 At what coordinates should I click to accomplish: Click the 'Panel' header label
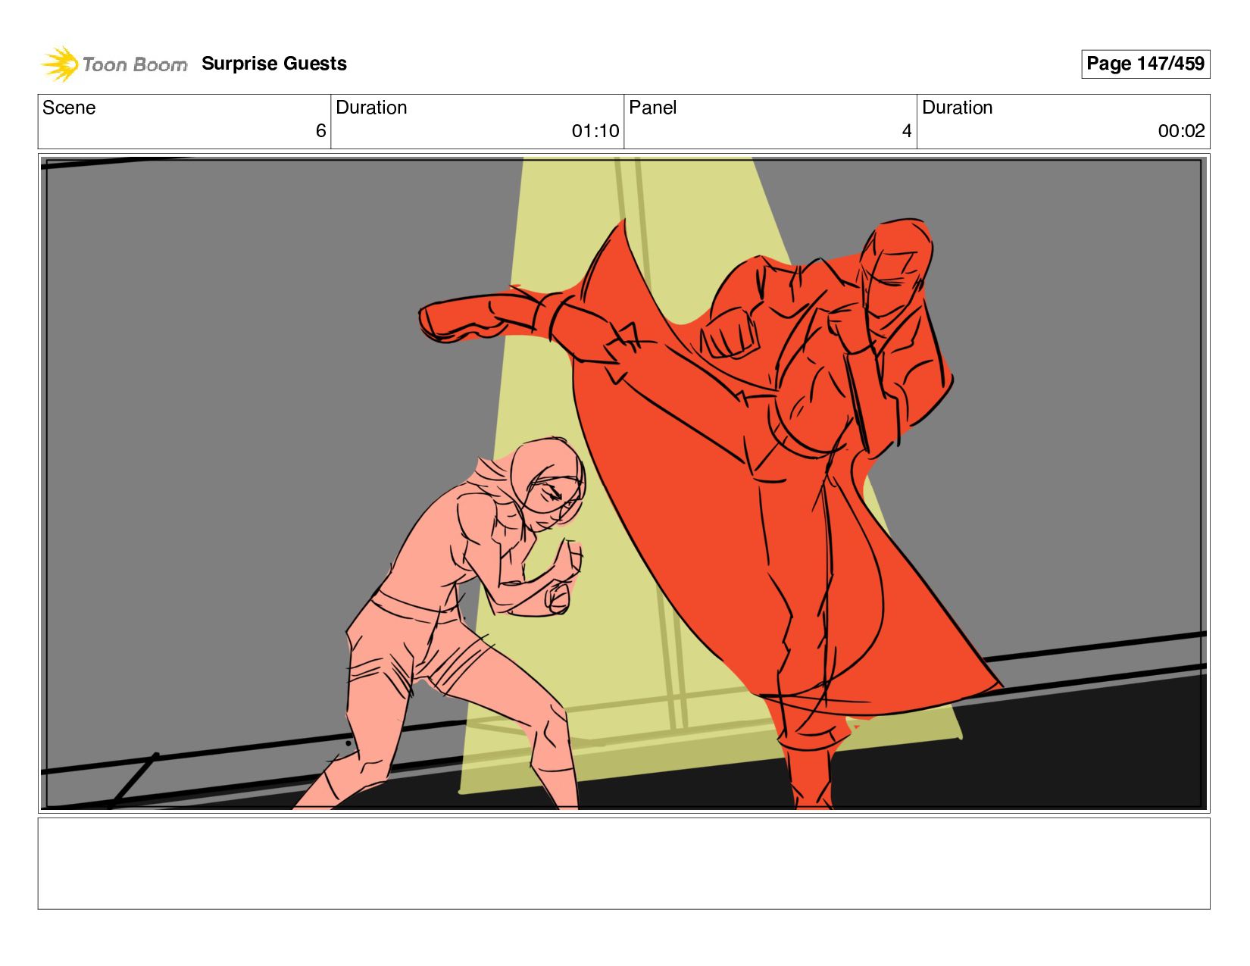[x=652, y=108]
